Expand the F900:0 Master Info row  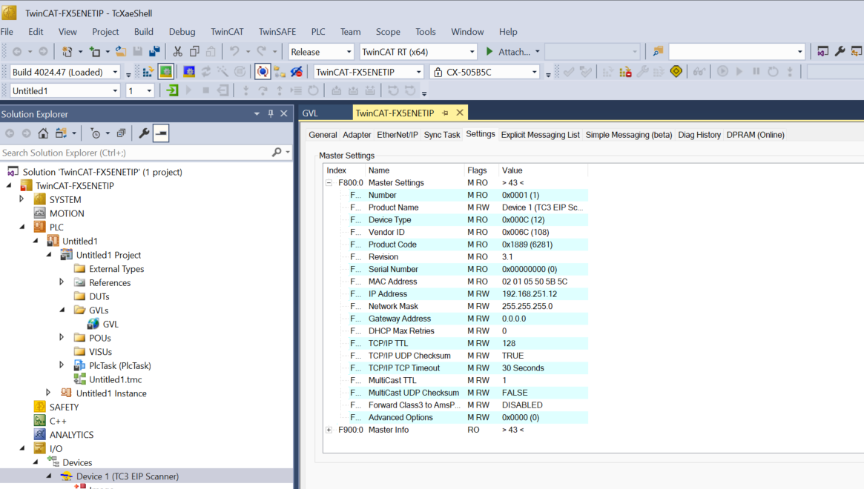[x=329, y=430]
